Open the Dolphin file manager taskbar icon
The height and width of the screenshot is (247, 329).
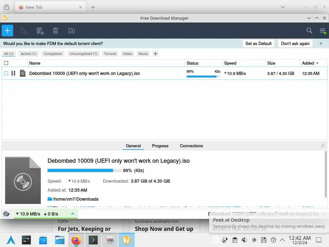(x=60, y=240)
